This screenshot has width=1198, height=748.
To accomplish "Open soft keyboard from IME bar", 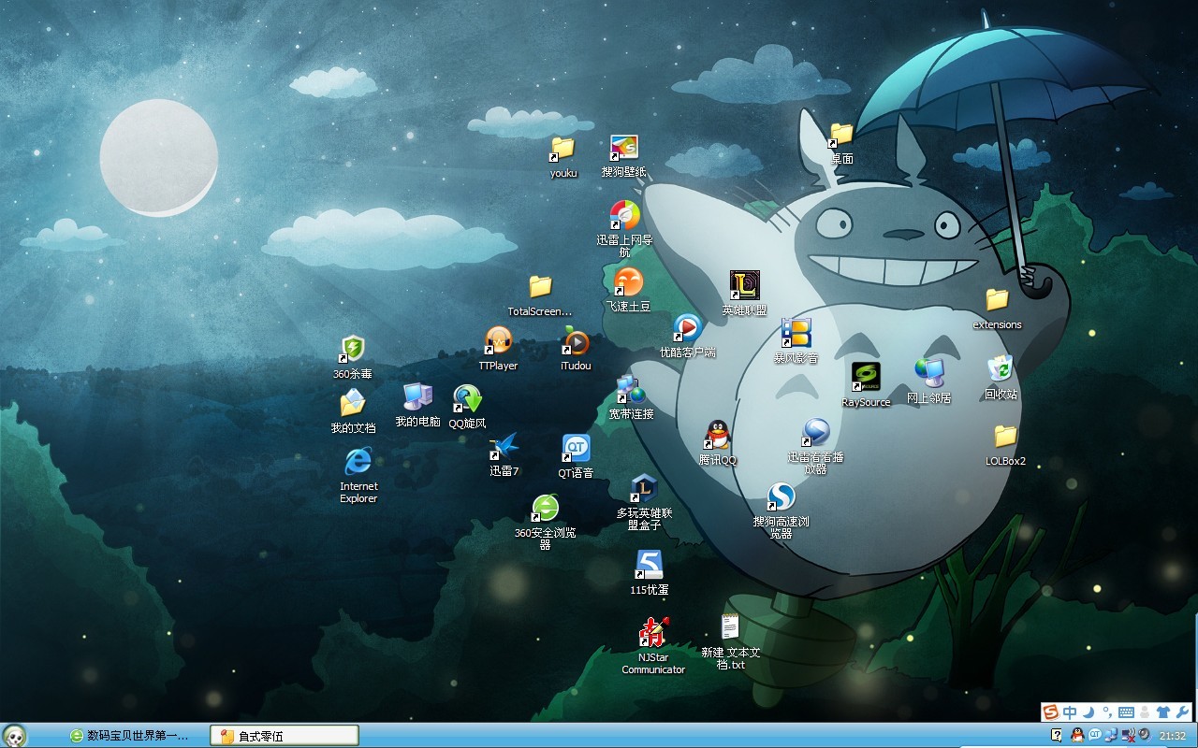I will [1126, 712].
